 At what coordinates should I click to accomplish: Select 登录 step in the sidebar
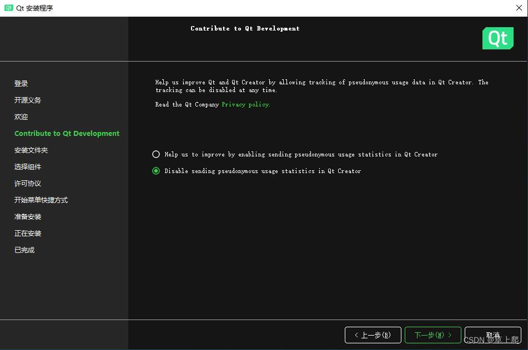(x=21, y=83)
